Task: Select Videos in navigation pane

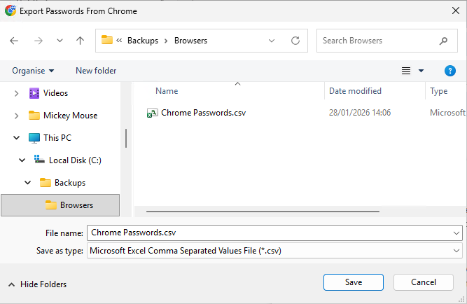Action: (x=56, y=93)
